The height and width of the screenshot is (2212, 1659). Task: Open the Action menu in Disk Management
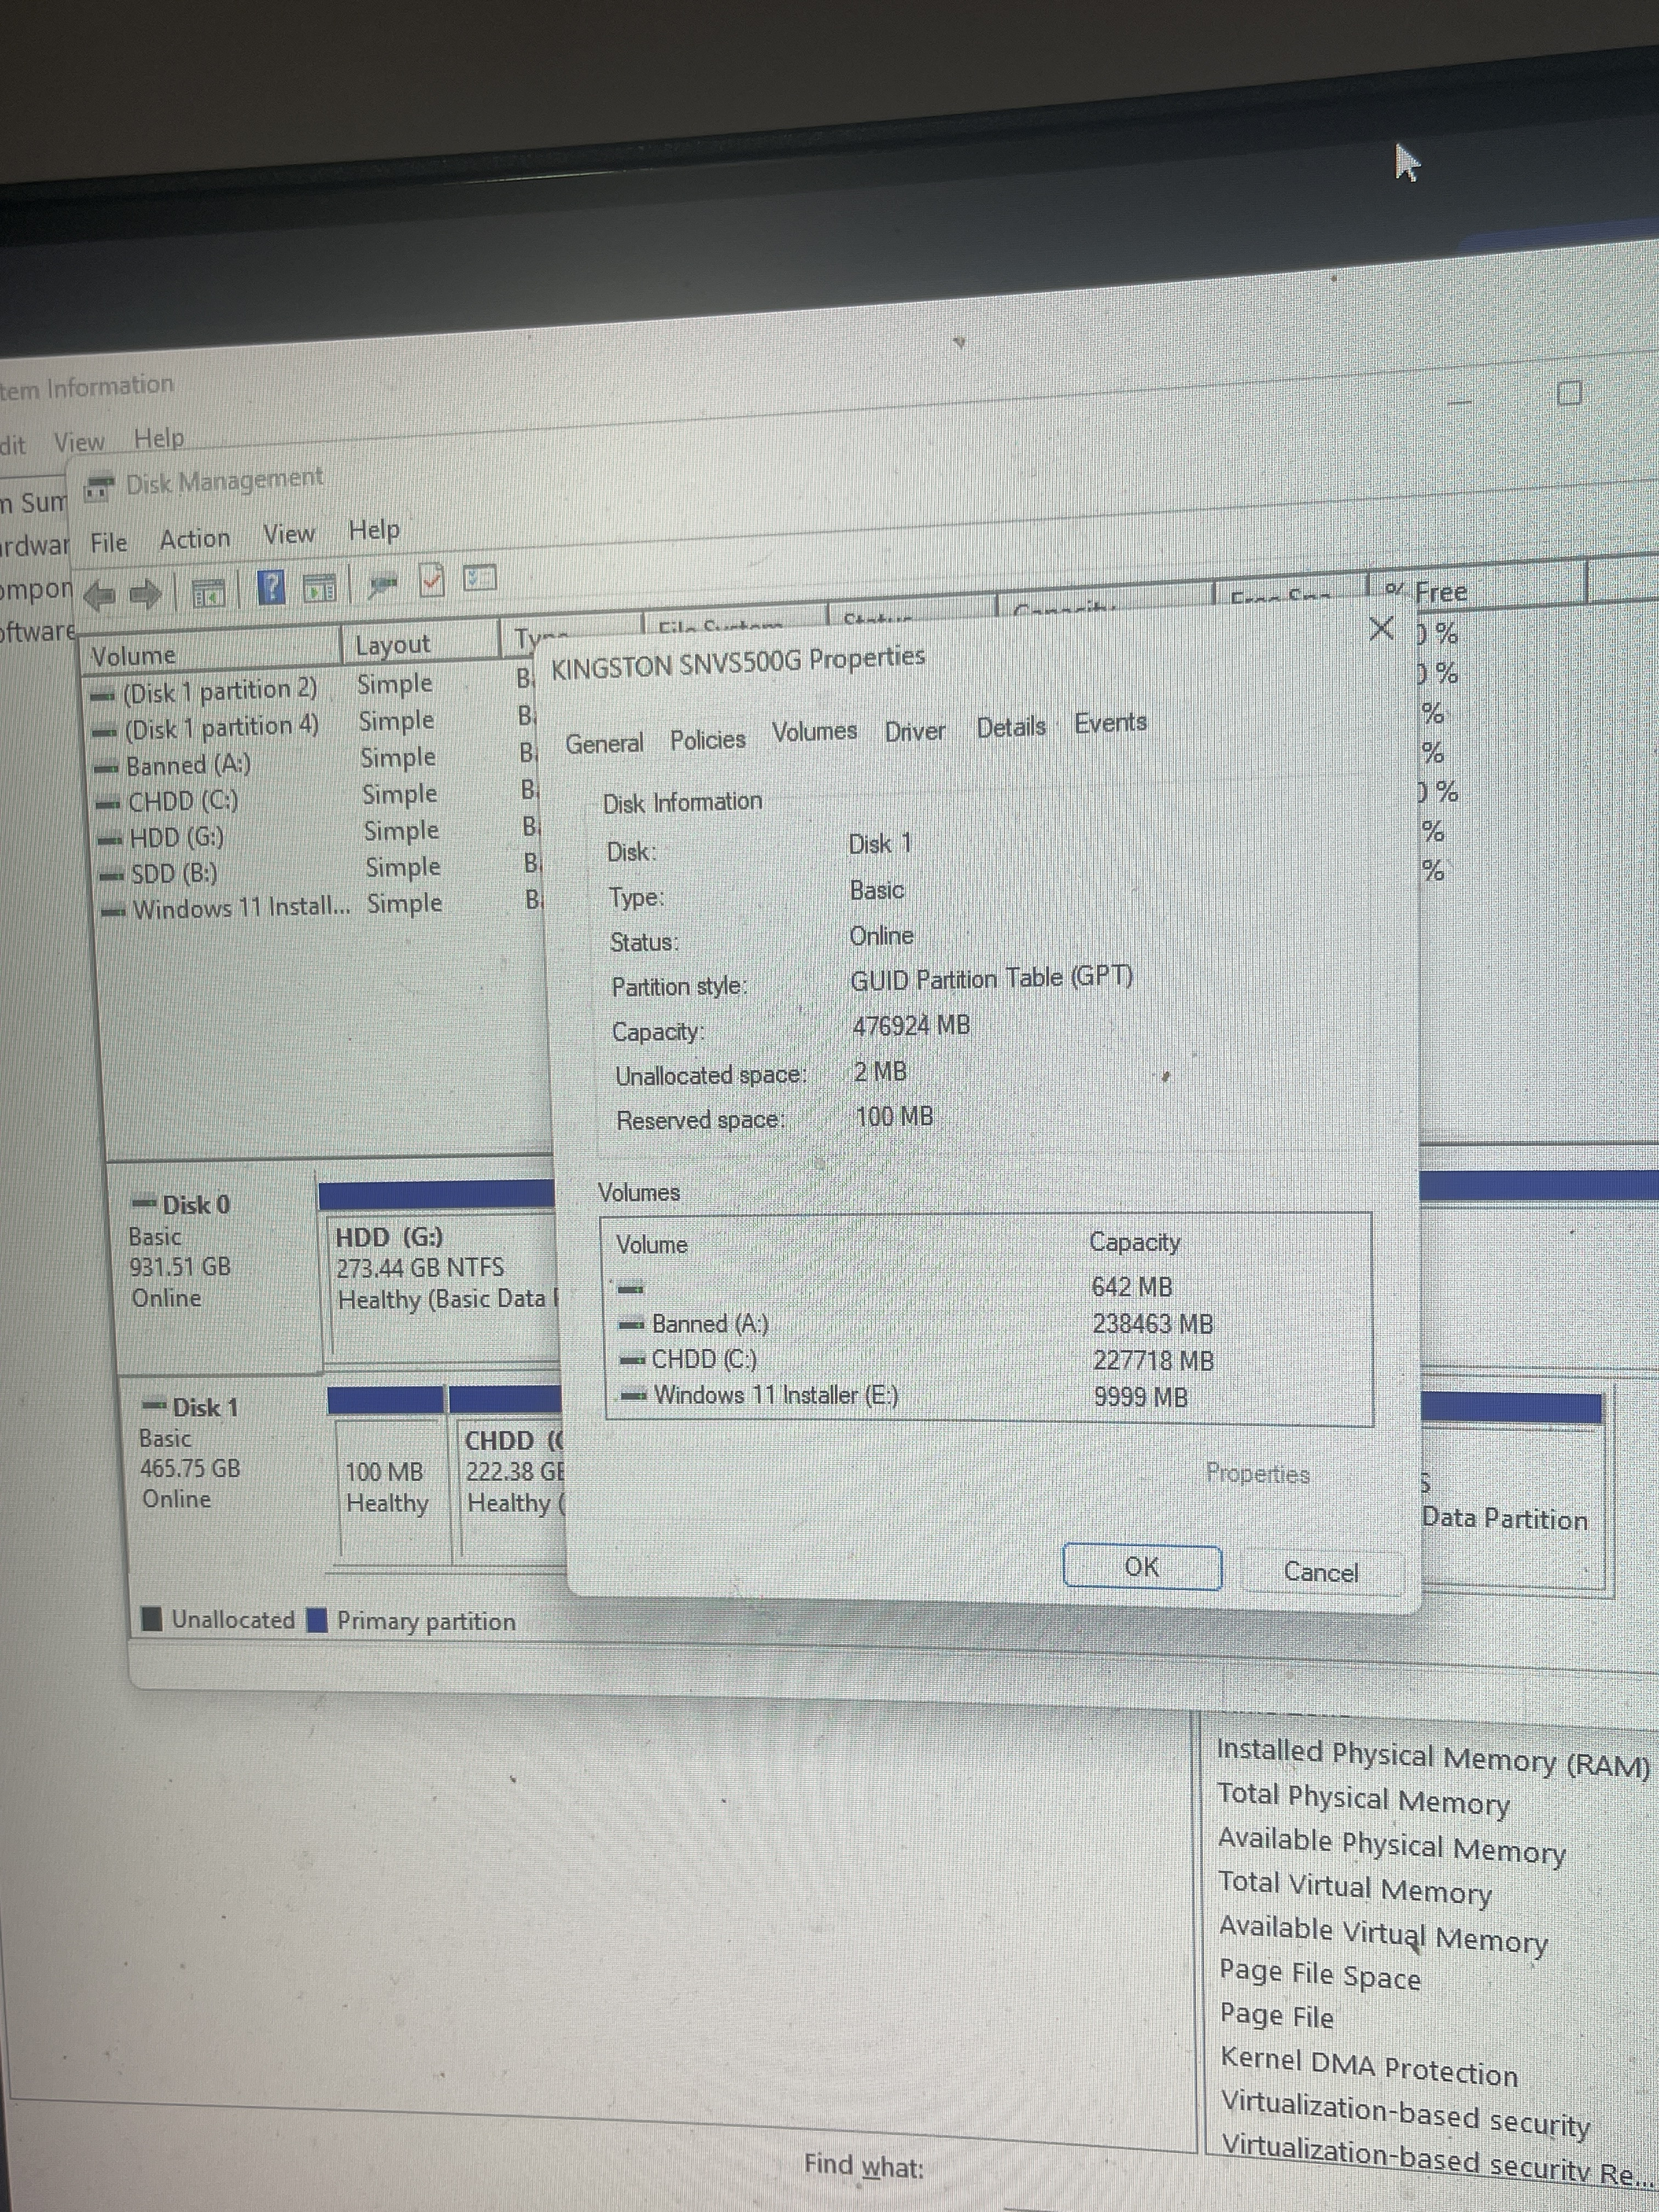195,539
